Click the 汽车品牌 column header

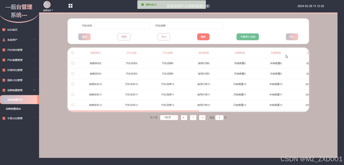(x=168, y=53)
